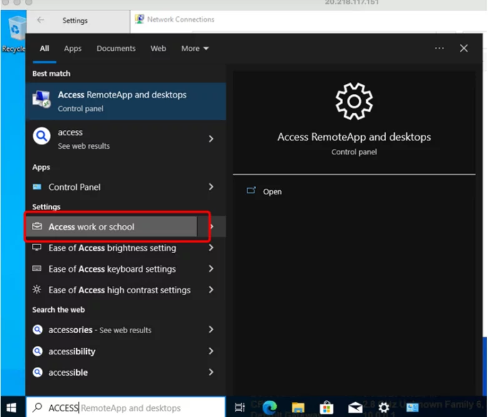Open Access RemoteApp and desktops best match

pyautogui.click(x=126, y=101)
